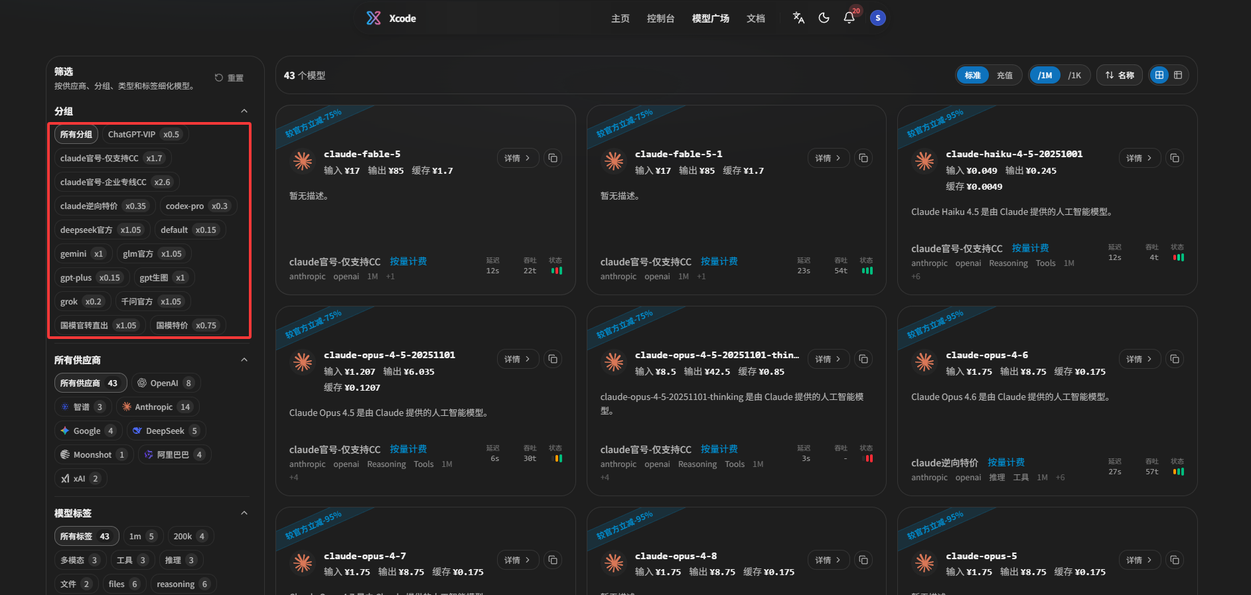Open 详情 for claude-opus-4-7
1251x595 pixels.
pos(518,560)
